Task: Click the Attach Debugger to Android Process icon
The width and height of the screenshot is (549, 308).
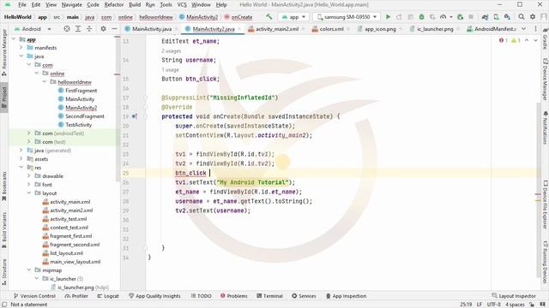Action: (x=460, y=17)
